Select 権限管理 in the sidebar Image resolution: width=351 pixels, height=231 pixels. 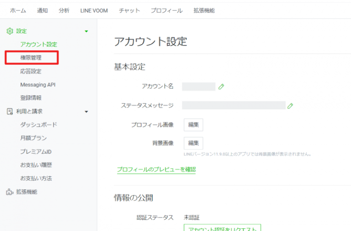(x=31, y=58)
